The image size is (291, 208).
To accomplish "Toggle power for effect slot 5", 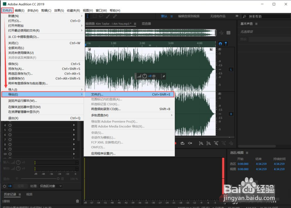I will (10, 130).
